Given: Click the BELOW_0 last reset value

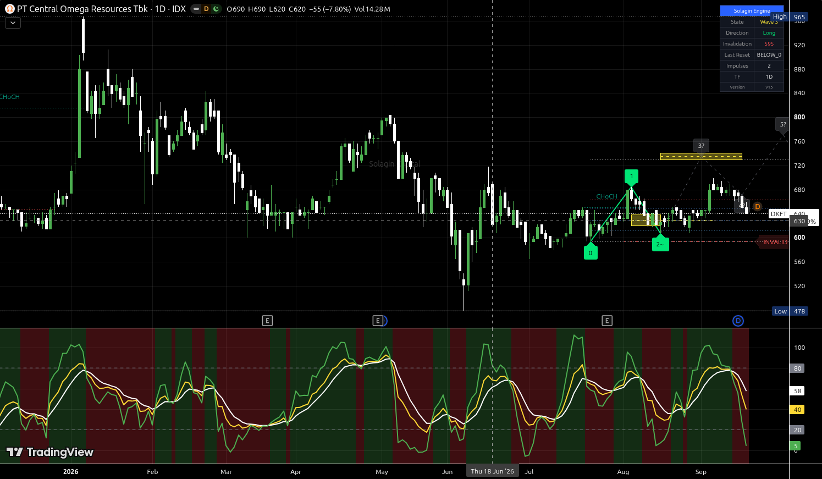Looking at the screenshot, I should 769,55.
